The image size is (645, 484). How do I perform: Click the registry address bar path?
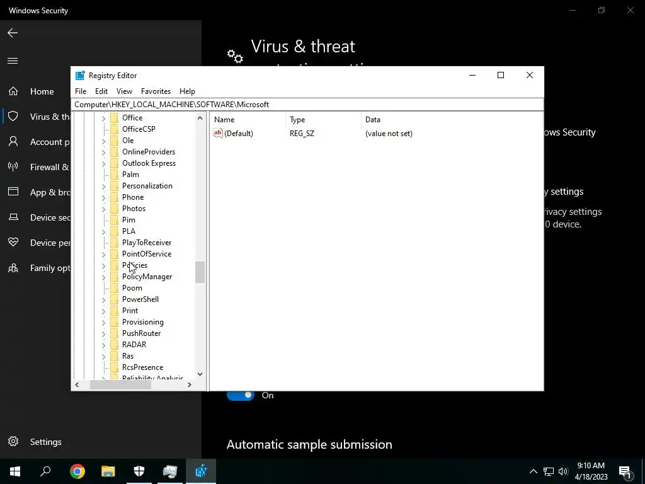click(307, 105)
